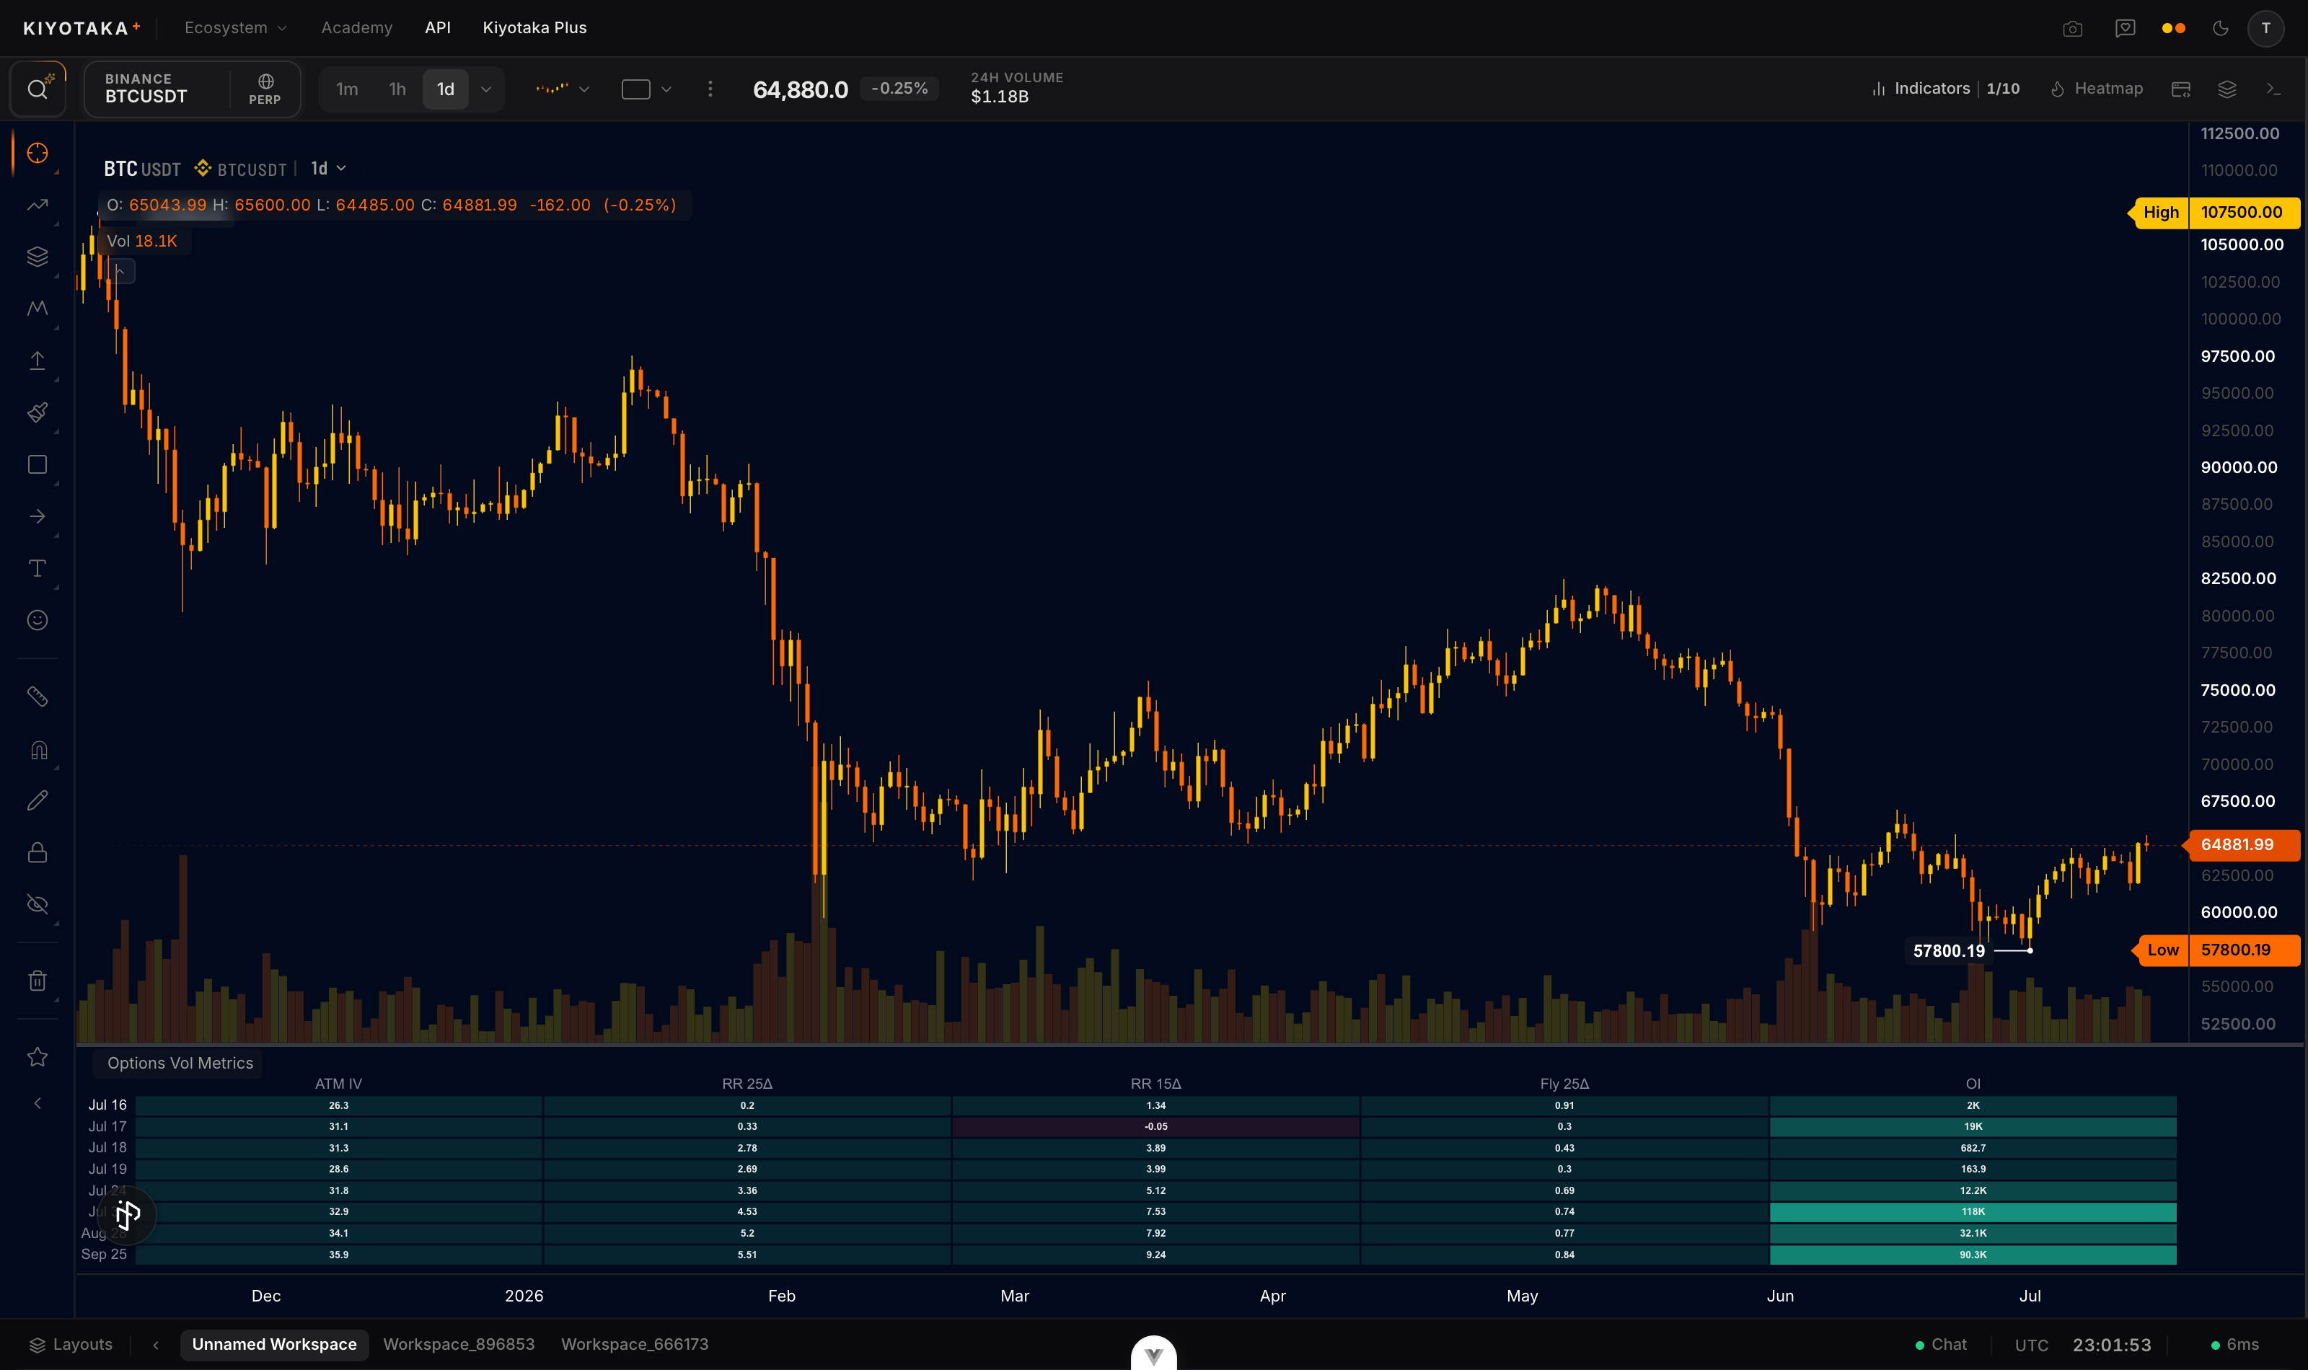This screenshot has height=1370, width=2308.
Task: Open the terminal console icon
Action: [2273, 89]
